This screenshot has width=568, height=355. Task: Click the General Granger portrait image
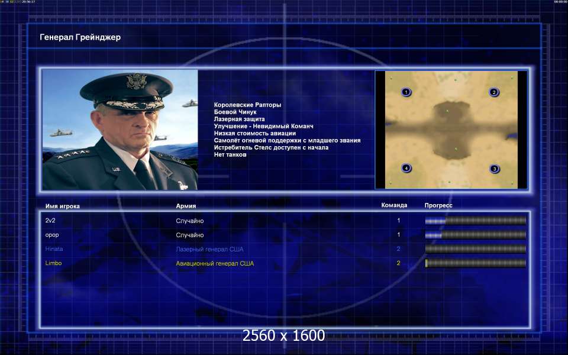click(120, 130)
